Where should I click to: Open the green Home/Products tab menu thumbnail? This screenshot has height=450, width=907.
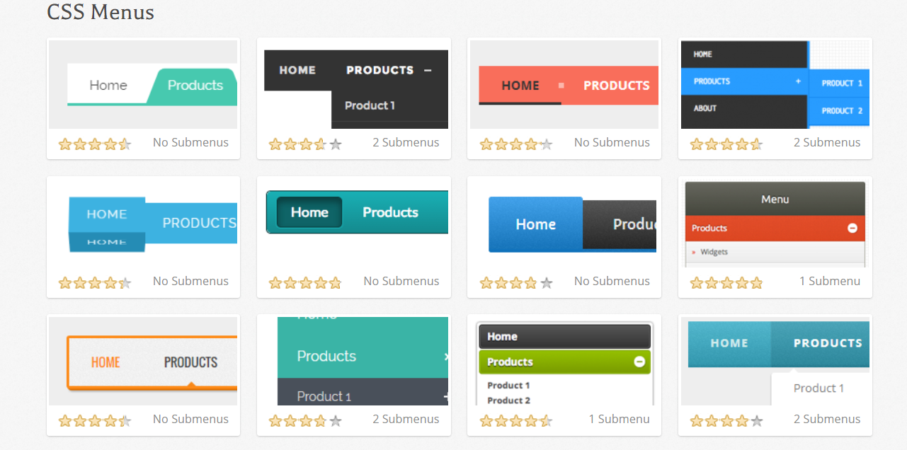click(143, 85)
